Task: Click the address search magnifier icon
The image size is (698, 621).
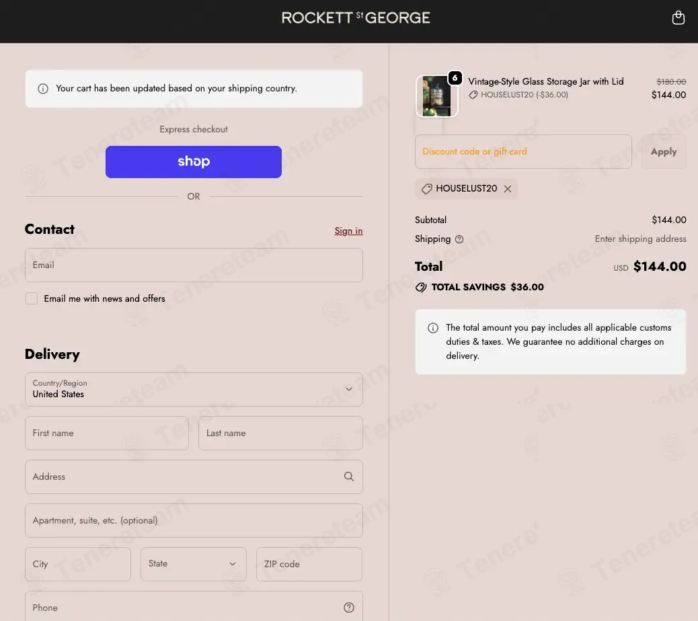Action: 348,477
